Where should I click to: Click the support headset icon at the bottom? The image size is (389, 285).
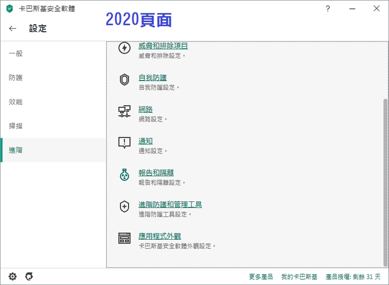click(29, 276)
